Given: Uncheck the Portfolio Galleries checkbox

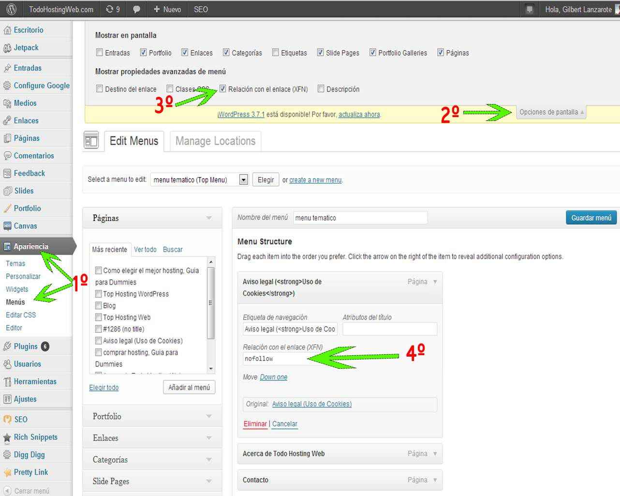Looking at the screenshot, I should tap(372, 52).
